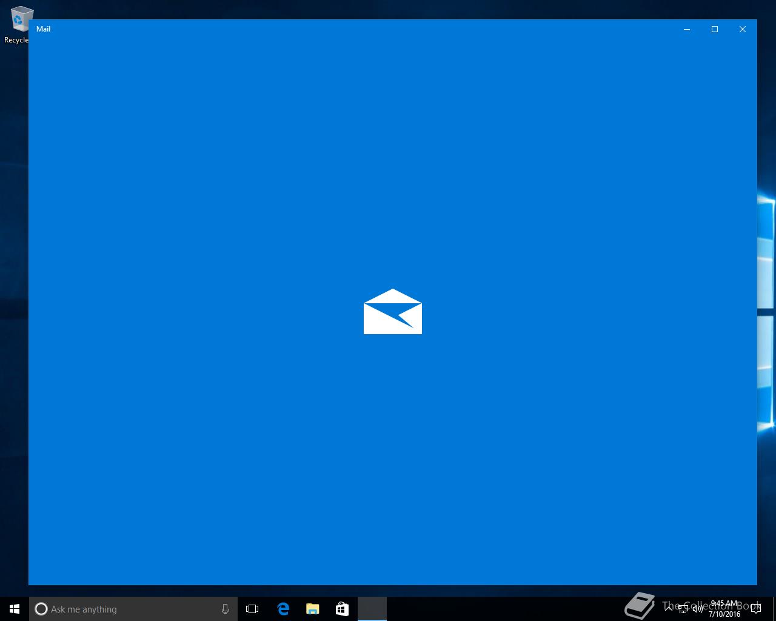Image resolution: width=776 pixels, height=621 pixels.
Task: Open File Explorer from the taskbar
Action: (313, 609)
